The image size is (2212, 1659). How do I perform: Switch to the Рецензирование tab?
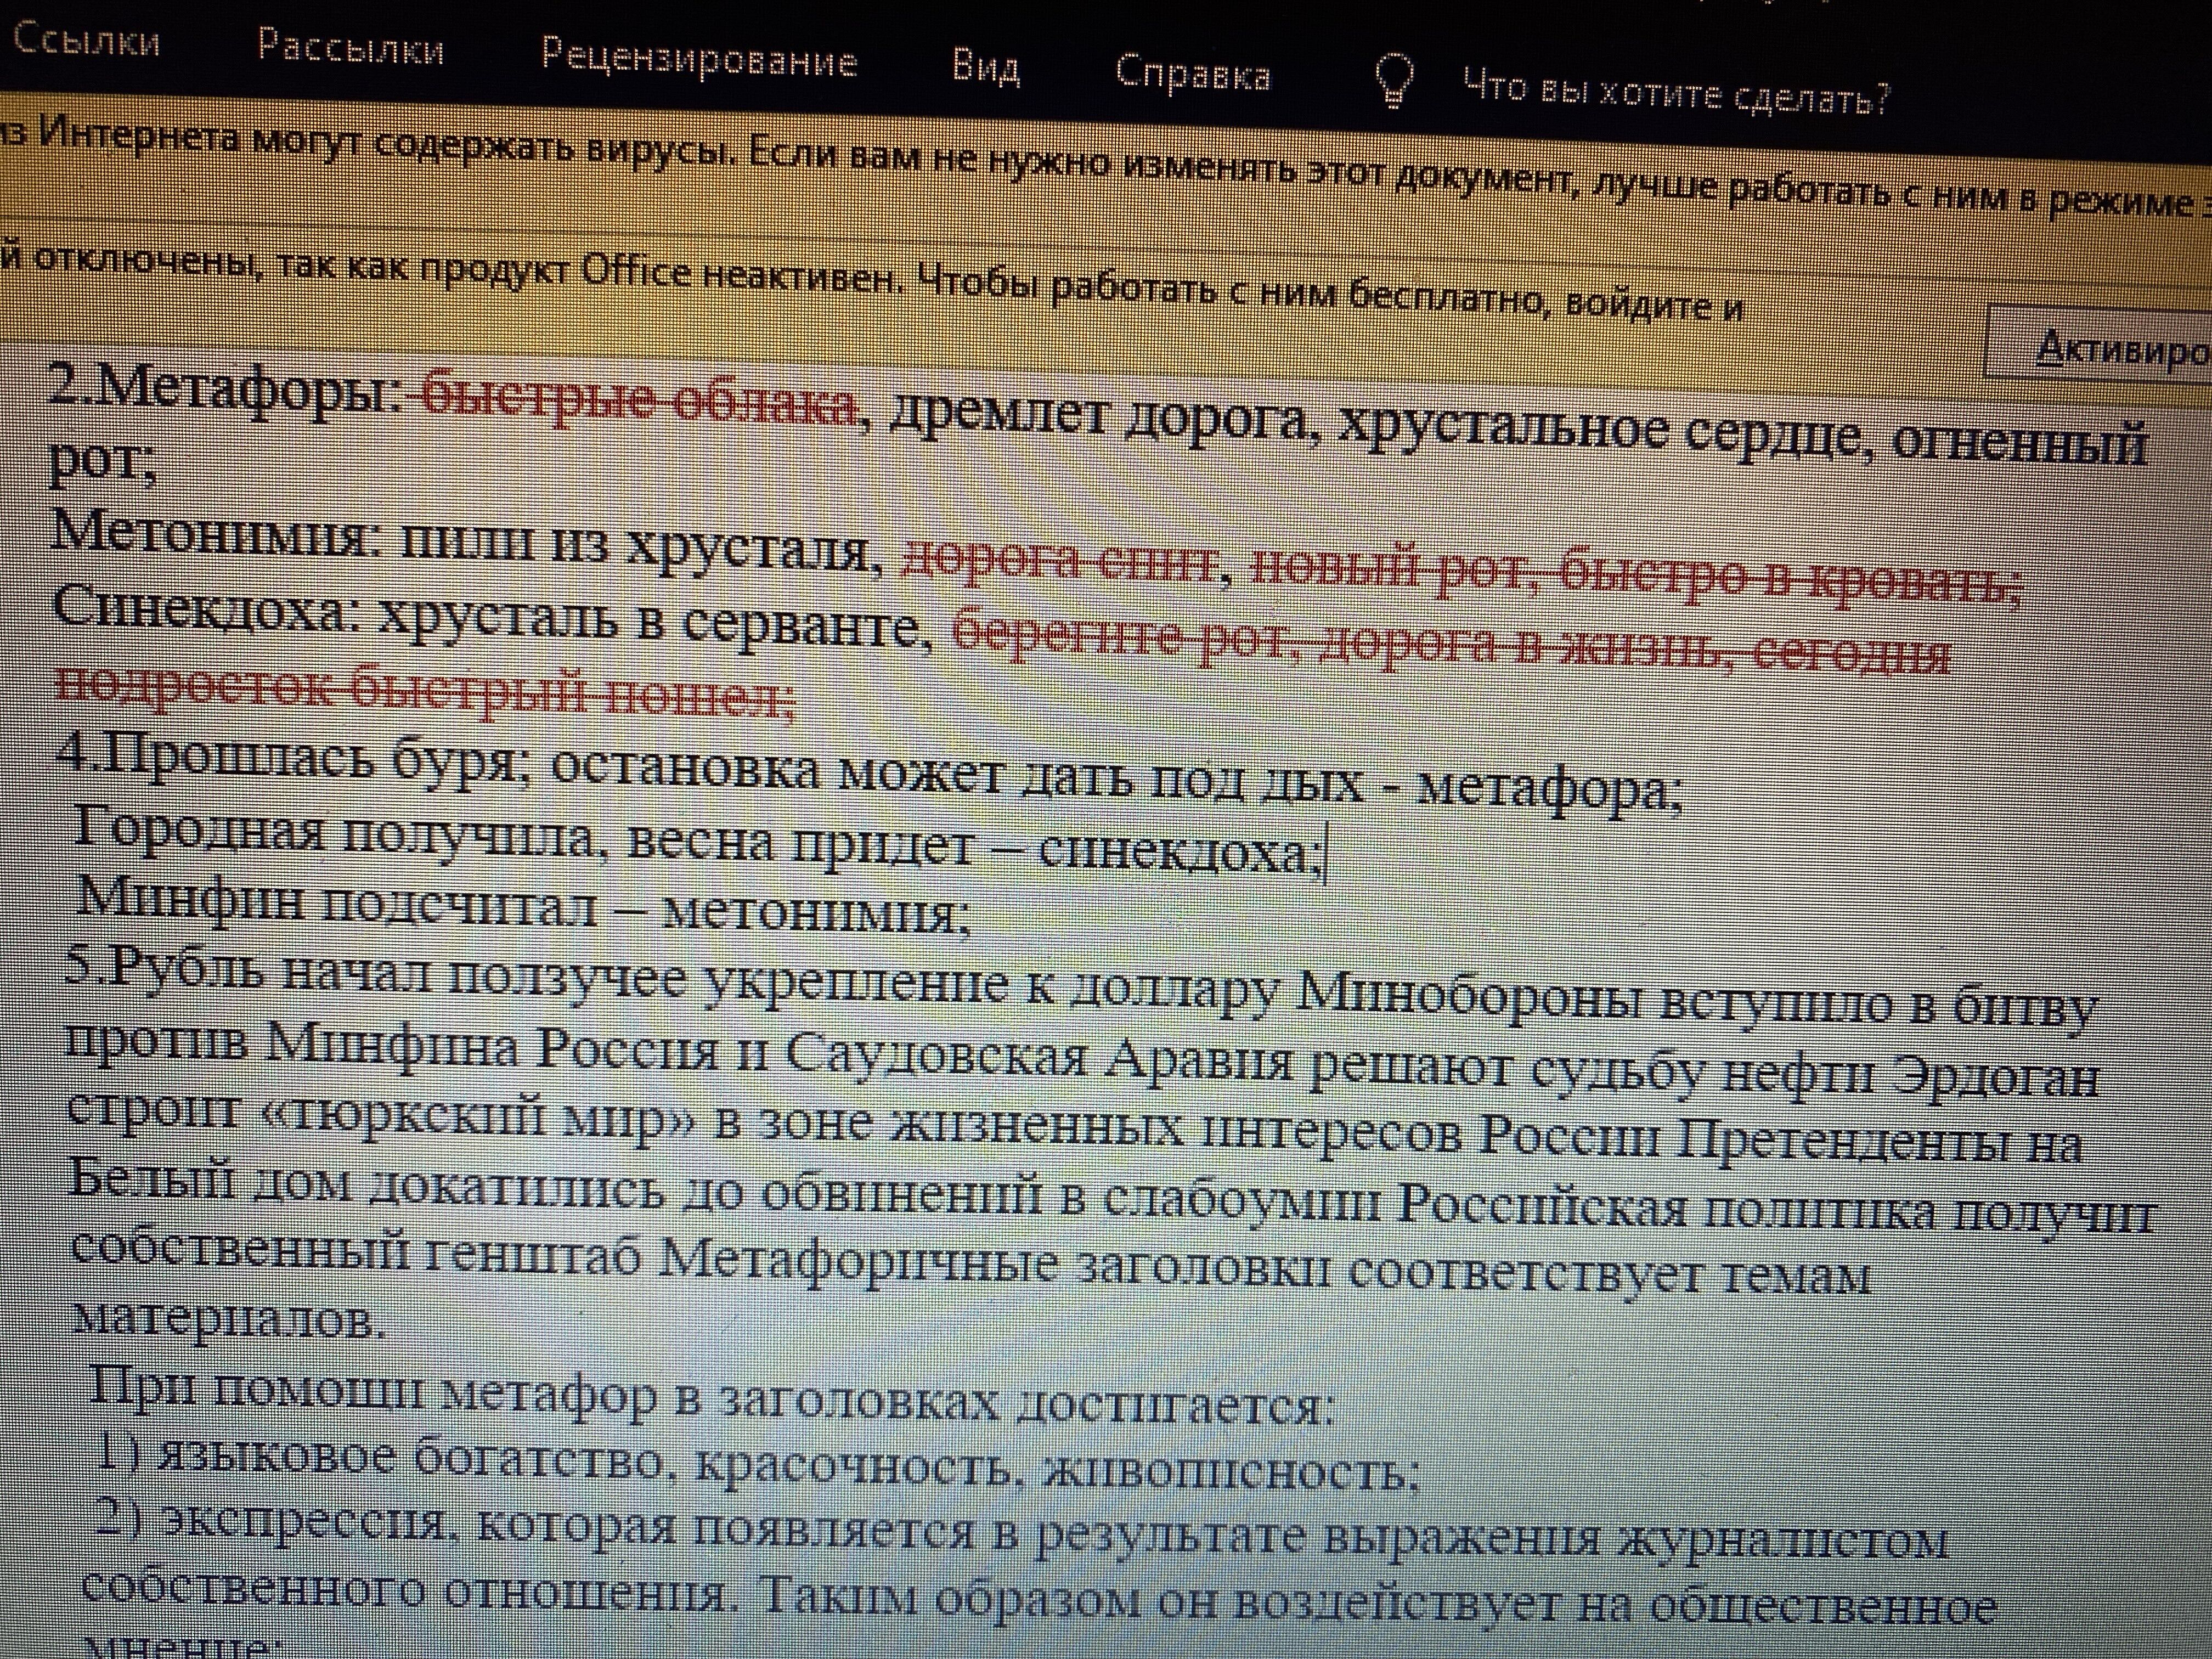(x=699, y=58)
